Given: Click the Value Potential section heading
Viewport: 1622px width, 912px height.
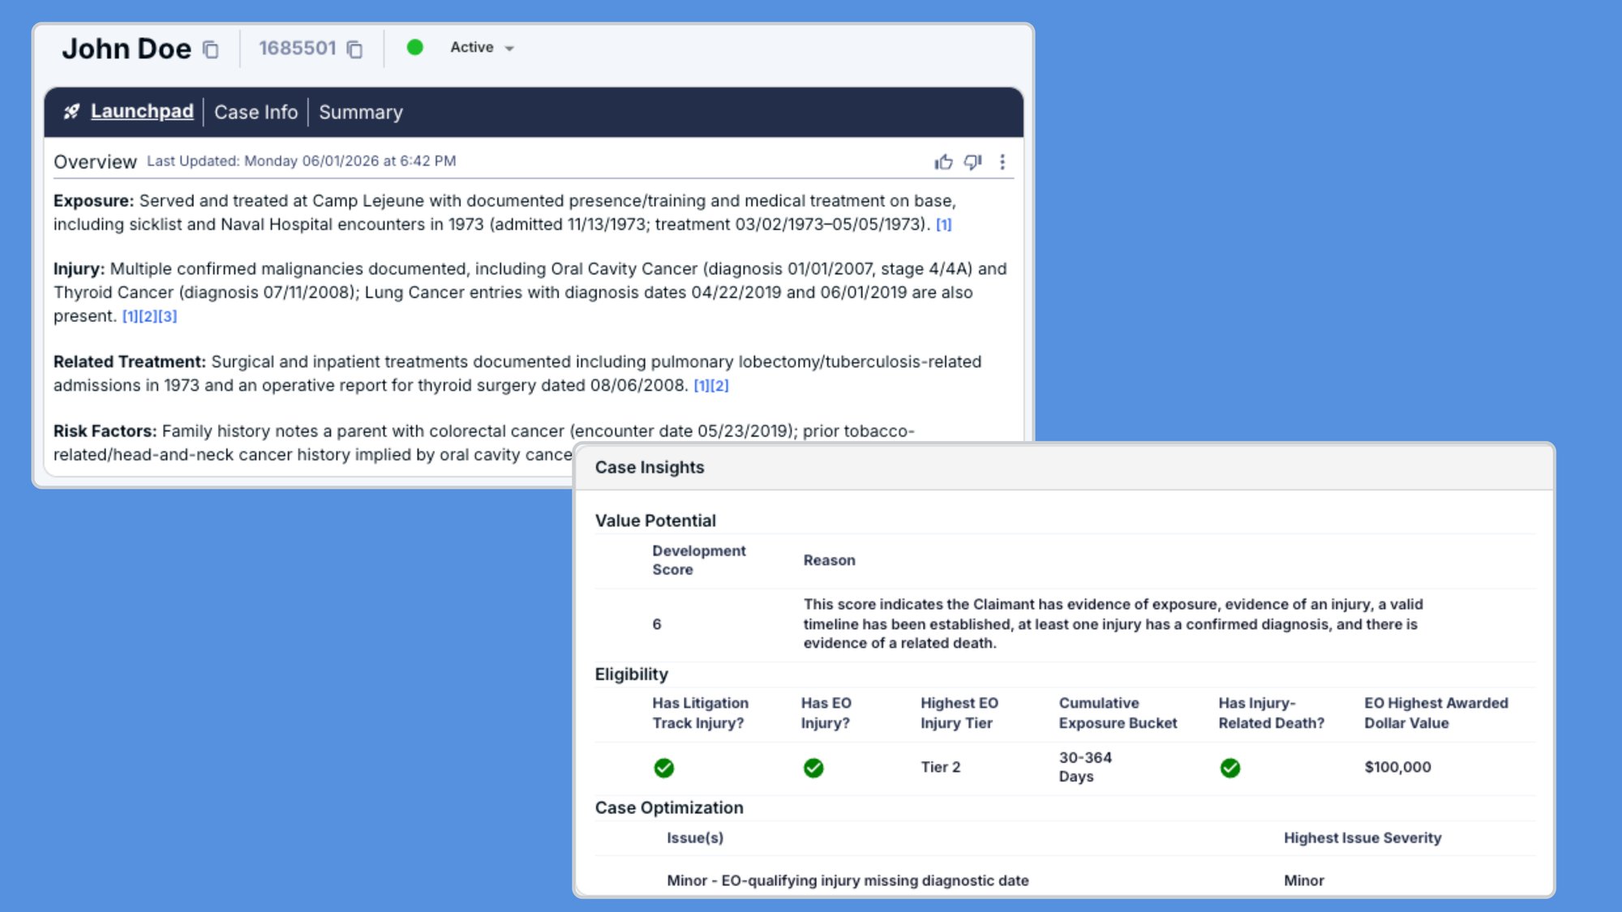Looking at the screenshot, I should (655, 520).
